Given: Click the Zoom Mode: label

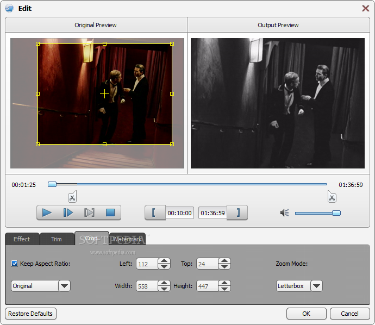Looking at the screenshot, I should 291,264.
